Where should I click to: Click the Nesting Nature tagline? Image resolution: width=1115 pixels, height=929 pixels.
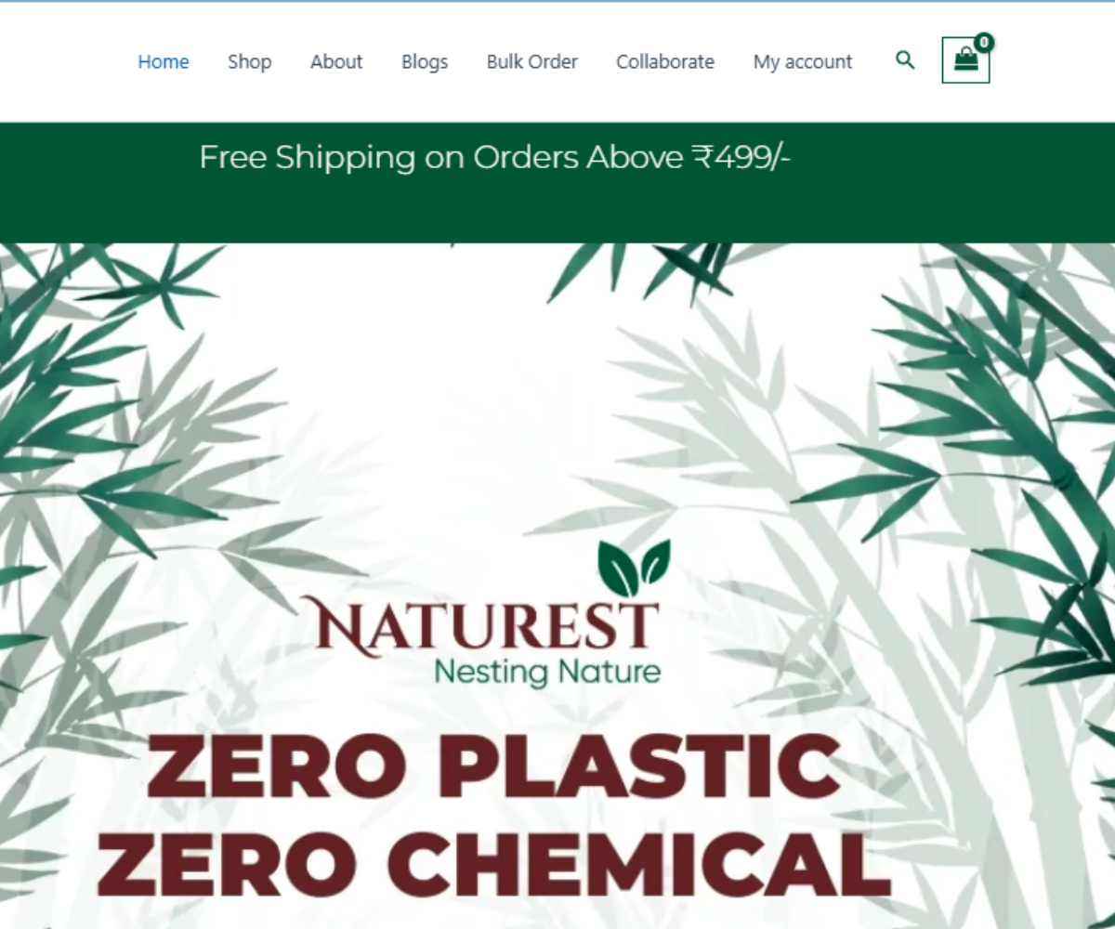pos(547,671)
